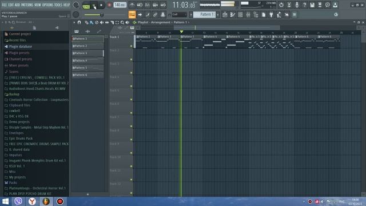Click the main volume knob
The image size is (366, 206).
click(76, 5)
